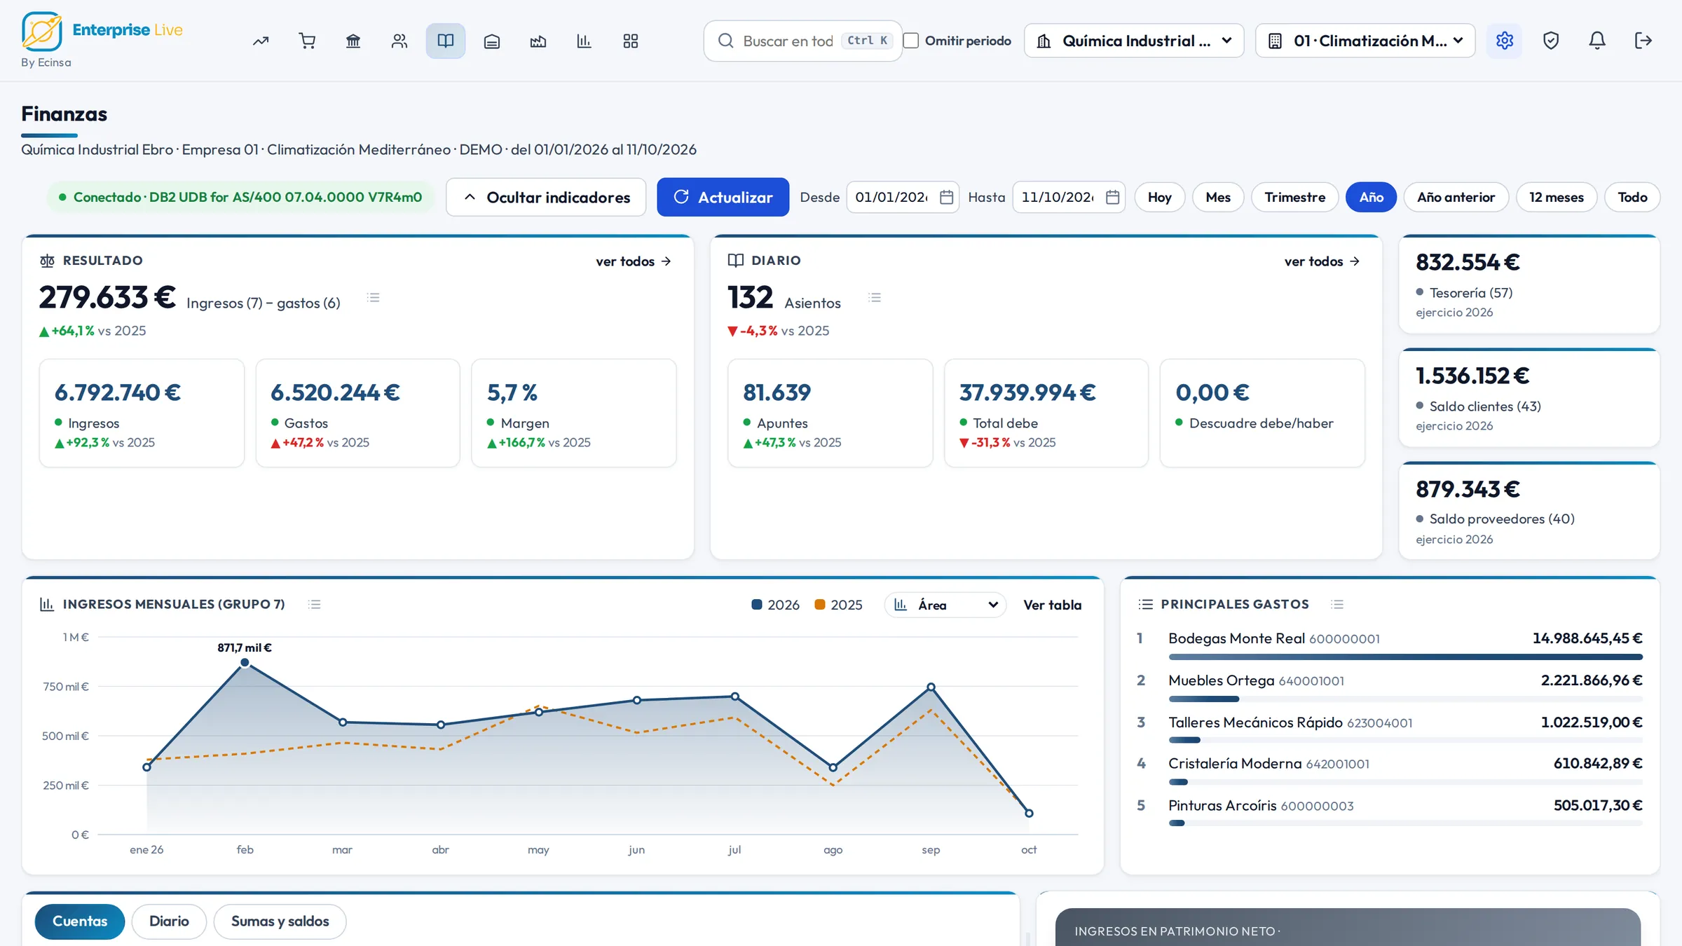The width and height of the screenshot is (1682, 946).
Task: Open the bank building icon
Action: [x=353, y=41]
